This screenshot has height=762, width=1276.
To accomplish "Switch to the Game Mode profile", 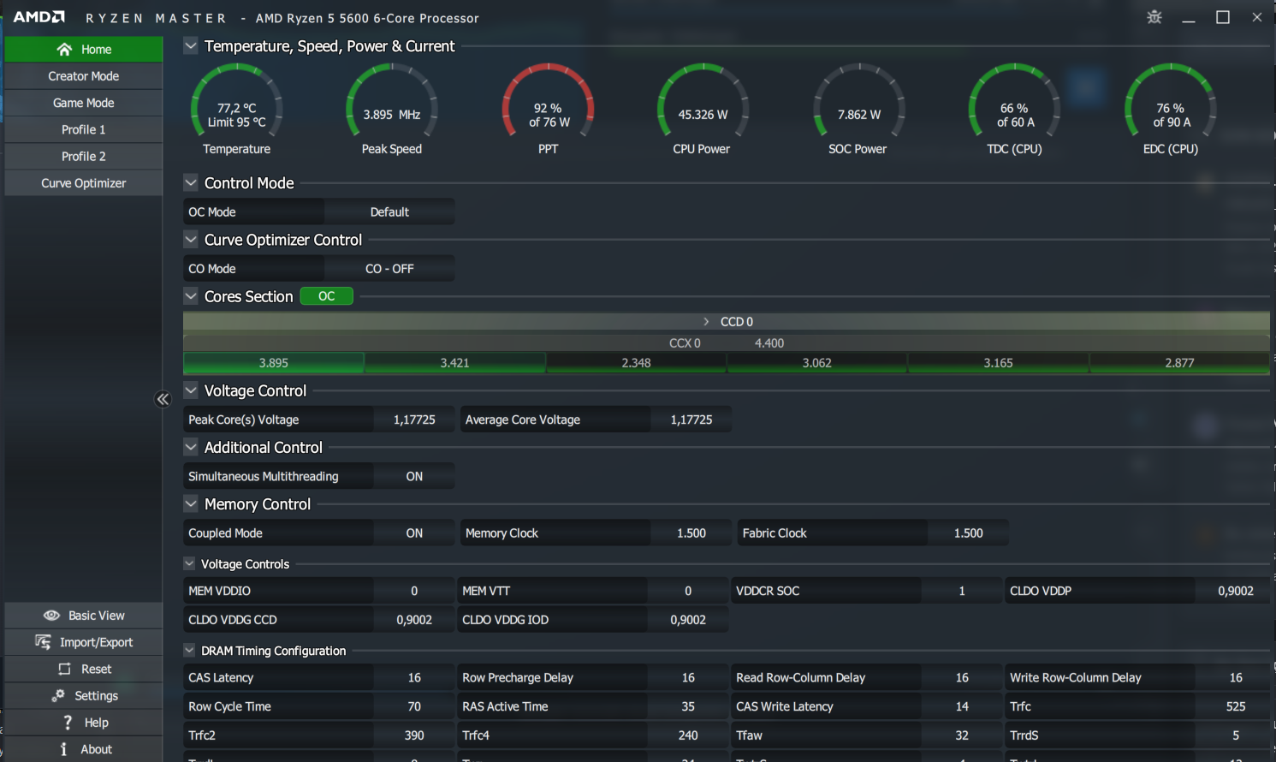I will [x=83, y=103].
